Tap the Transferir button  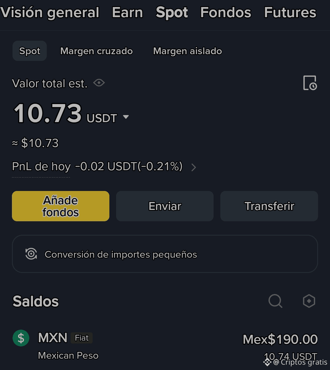[x=269, y=206]
